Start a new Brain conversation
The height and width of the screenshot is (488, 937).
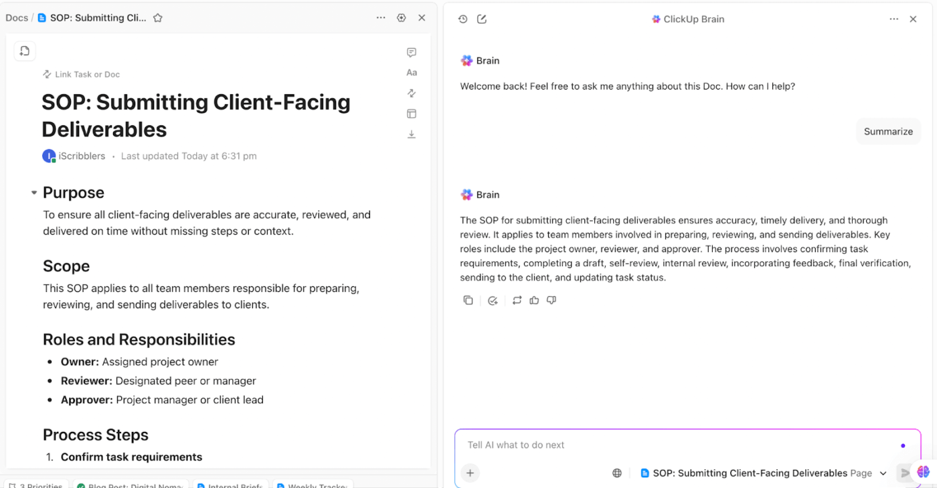tap(482, 19)
